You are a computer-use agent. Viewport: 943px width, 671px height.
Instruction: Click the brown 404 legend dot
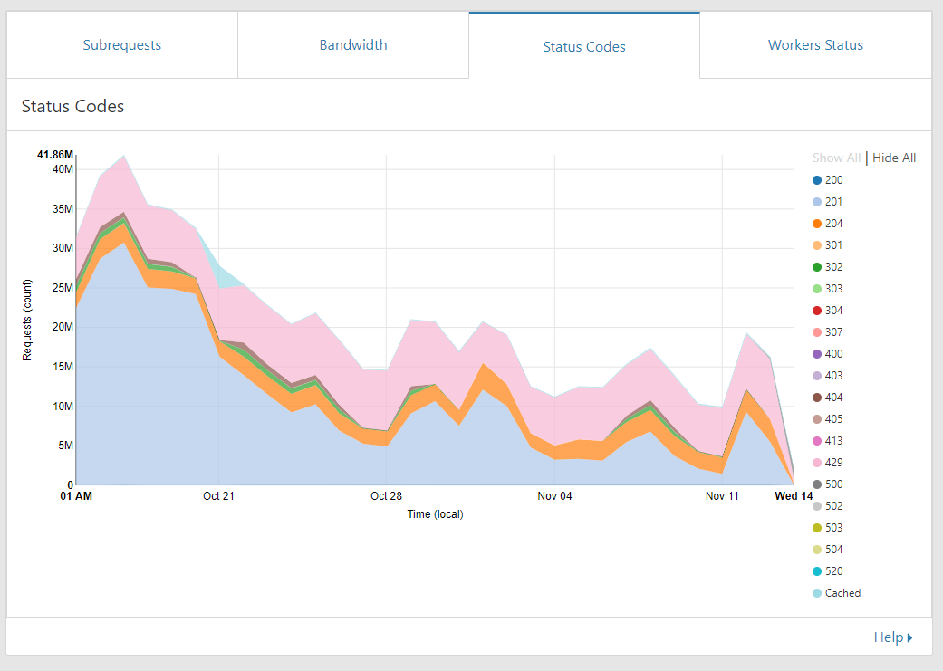tap(817, 398)
